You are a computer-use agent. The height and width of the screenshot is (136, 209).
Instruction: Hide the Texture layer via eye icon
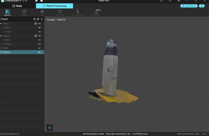[x=39, y=52]
